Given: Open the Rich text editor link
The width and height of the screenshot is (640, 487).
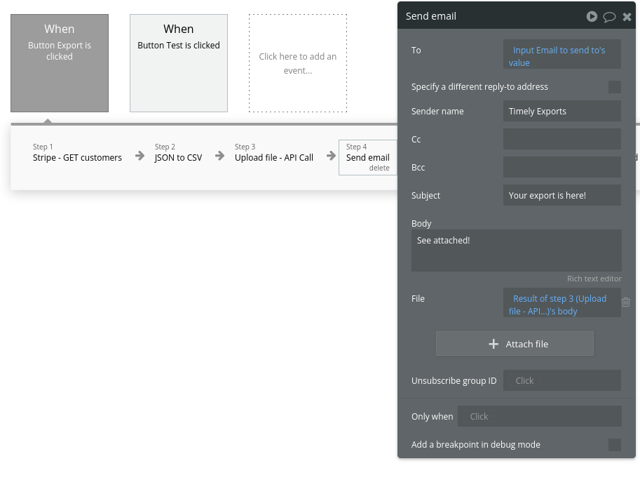Looking at the screenshot, I should 594,279.
